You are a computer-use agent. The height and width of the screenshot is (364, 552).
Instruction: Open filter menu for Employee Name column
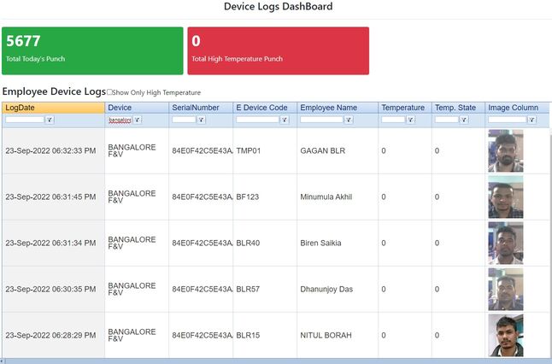tap(349, 120)
